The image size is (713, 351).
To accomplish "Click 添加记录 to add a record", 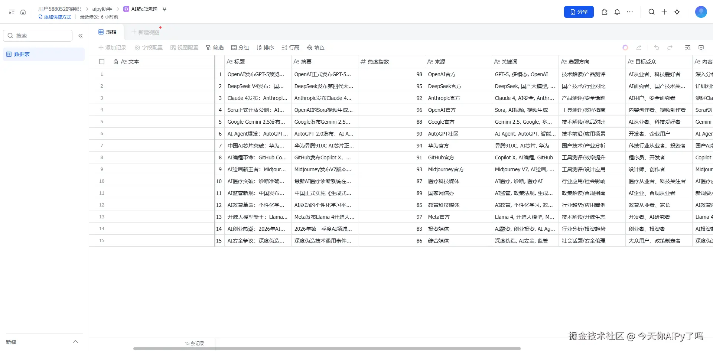I will 112,48.
